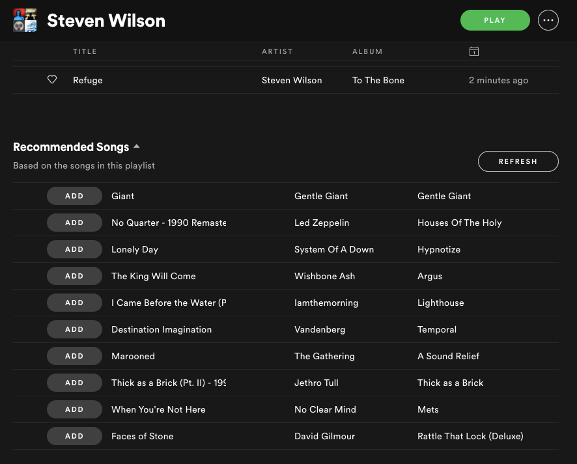Screen dimensions: 577x464
Task: Select the song title The King Will Come
Action: [154, 276]
